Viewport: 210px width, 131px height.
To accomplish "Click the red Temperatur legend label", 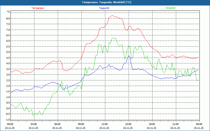I will [x=38, y=8].
